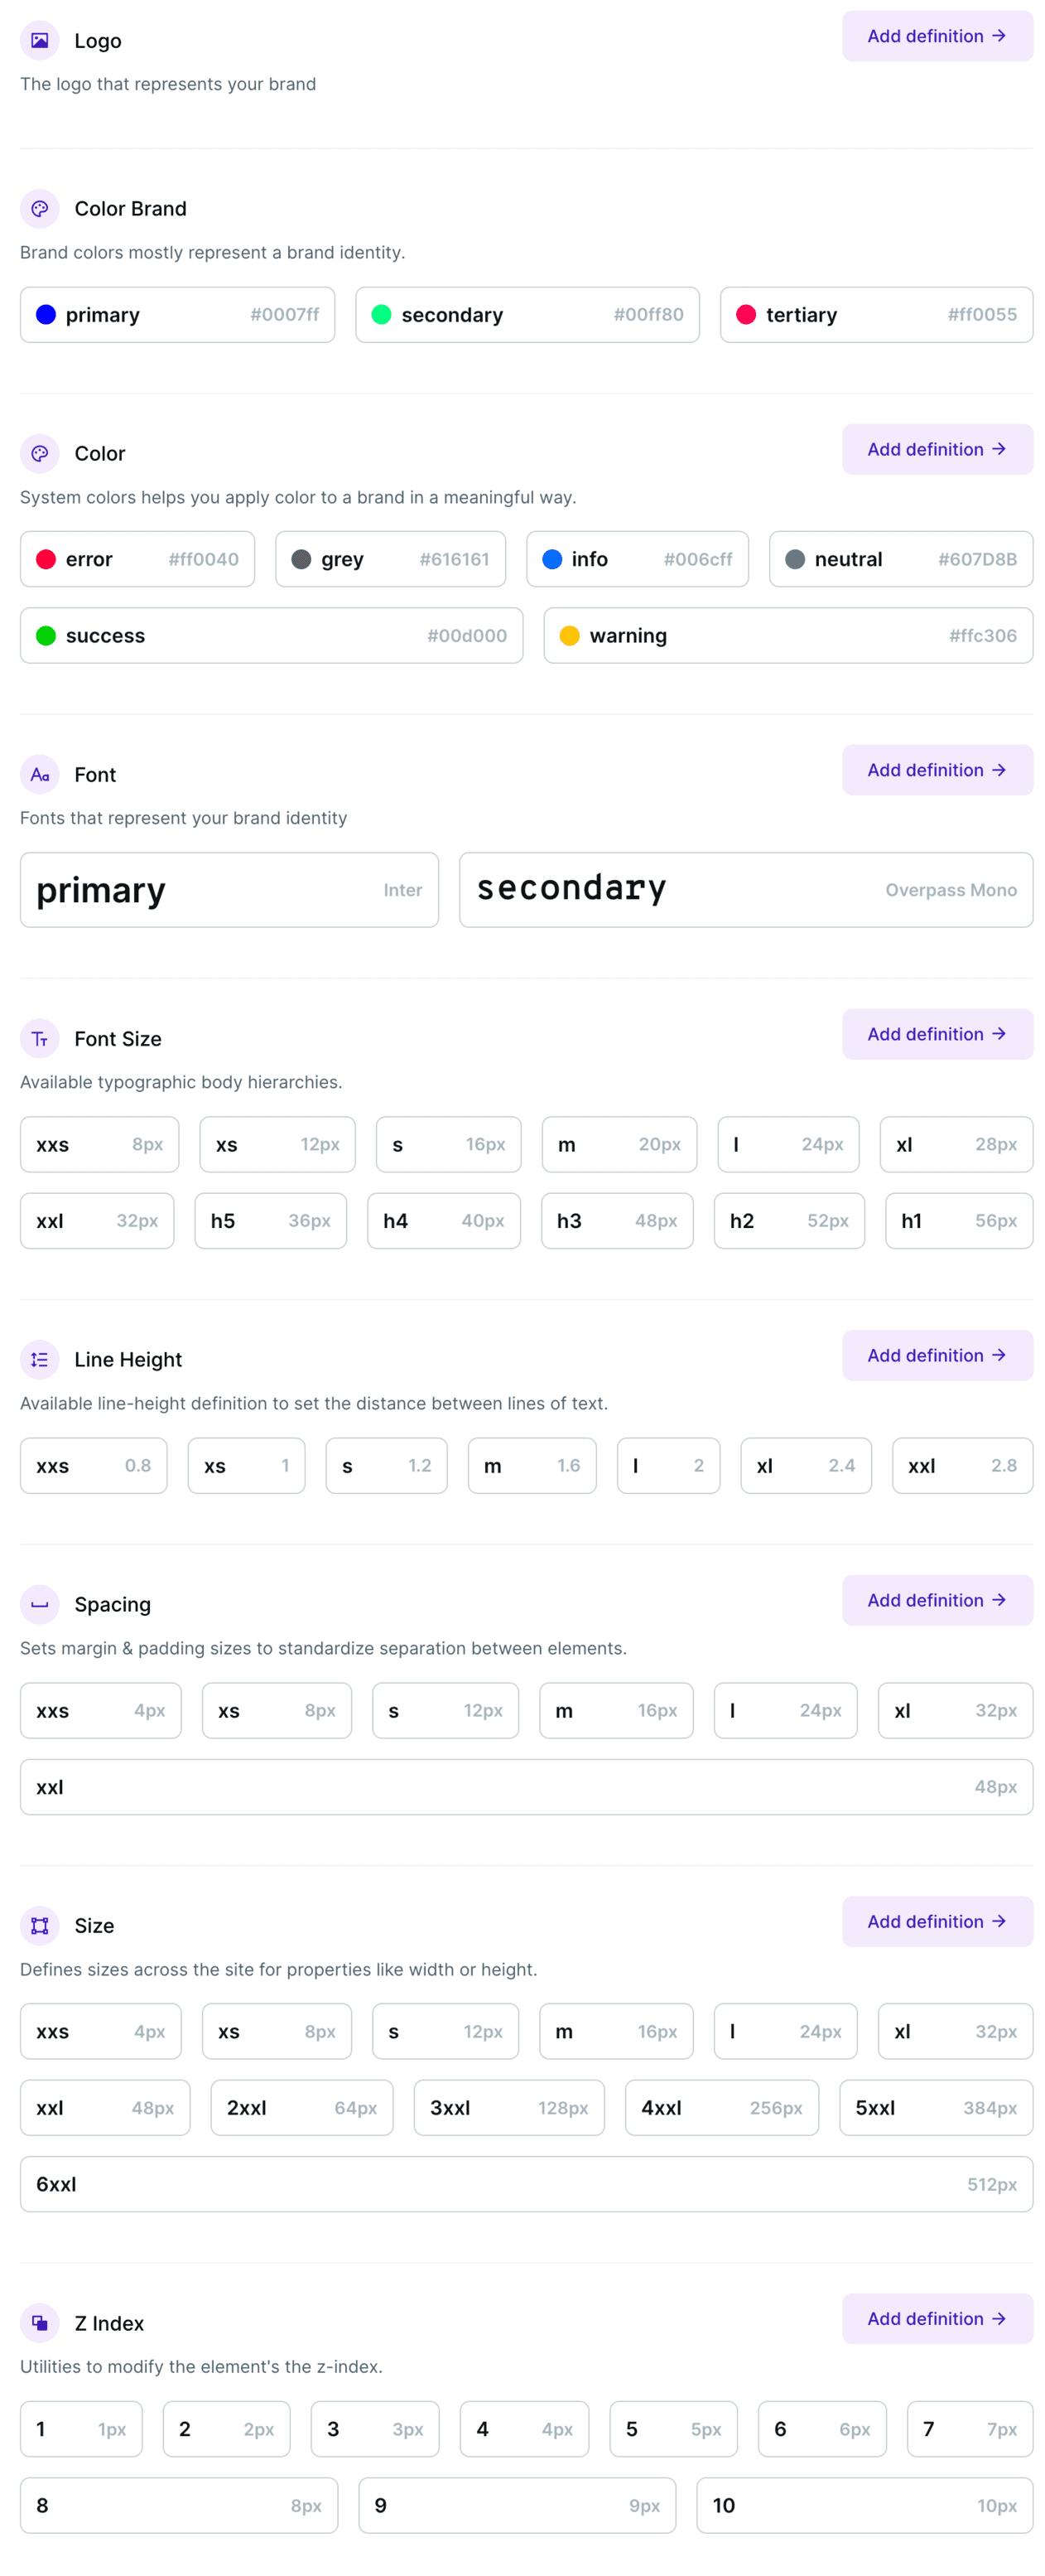
Task: Click the Spacing section icon
Action: click(x=39, y=1604)
